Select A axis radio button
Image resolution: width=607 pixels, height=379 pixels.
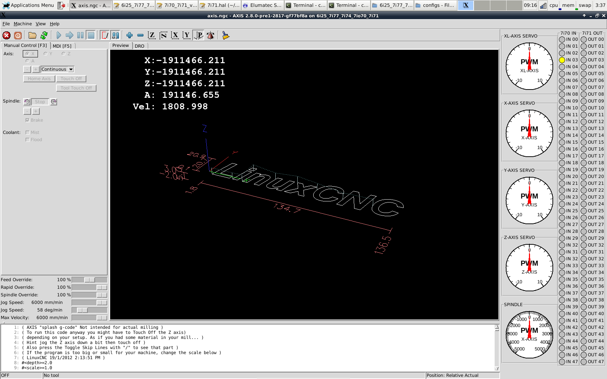(30, 61)
